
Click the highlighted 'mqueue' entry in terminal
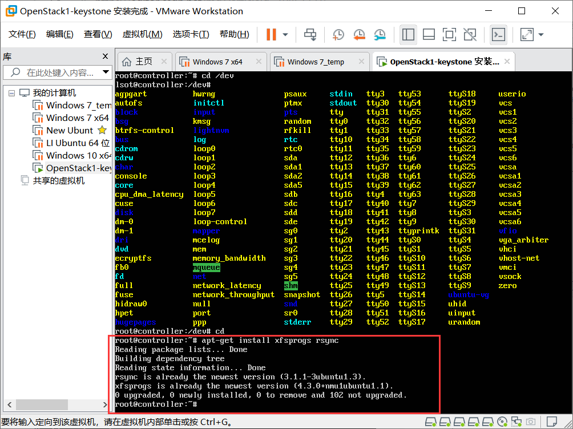[207, 267]
